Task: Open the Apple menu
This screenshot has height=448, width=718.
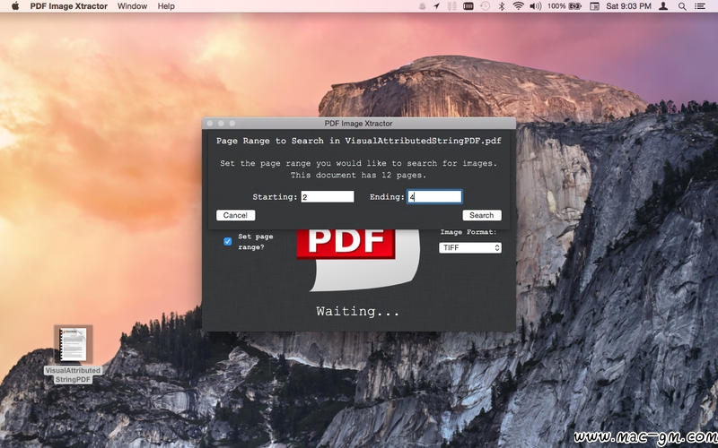Action: pyautogui.click(x=14, y=6)
